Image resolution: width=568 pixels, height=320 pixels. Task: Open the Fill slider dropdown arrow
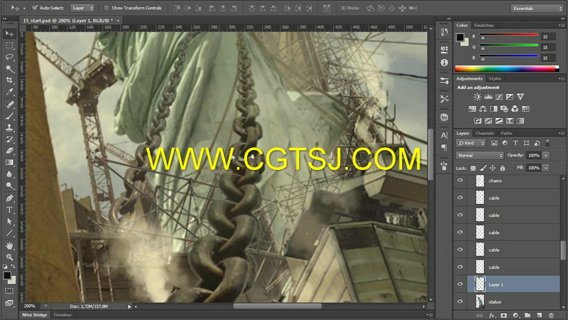point(546,168)
